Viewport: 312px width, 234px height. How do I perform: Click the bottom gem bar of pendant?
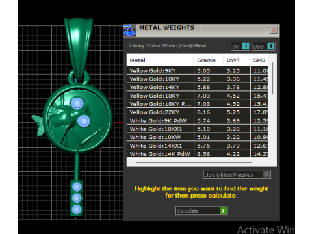(77, 198)
